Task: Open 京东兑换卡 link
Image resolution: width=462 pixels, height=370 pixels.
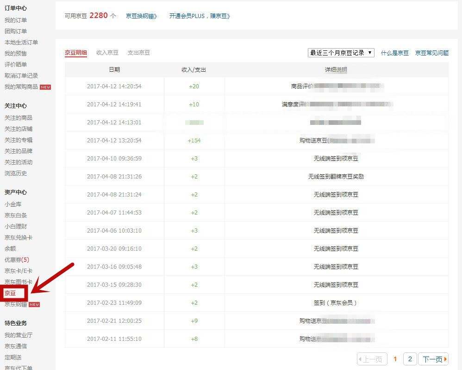Action: click(18, 238)
